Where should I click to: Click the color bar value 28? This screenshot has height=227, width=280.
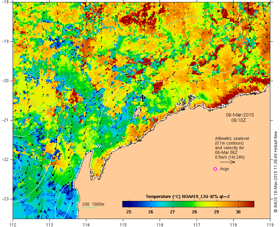[x=194, y=212]
